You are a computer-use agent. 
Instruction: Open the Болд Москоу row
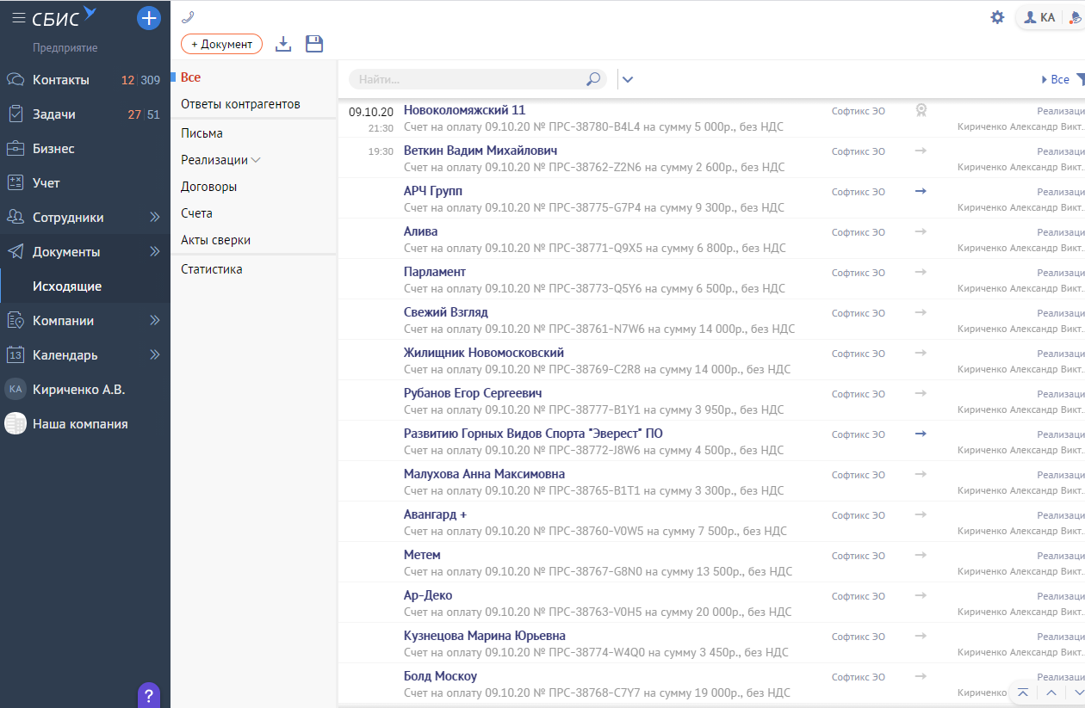710,684
